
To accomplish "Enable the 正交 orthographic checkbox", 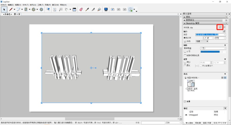I will pos(185,51).
